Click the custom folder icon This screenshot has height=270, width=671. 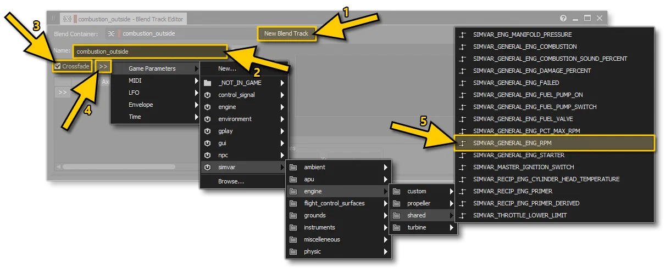(x=396, y=191)
